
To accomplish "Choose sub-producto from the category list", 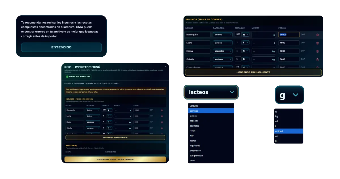I will [x=211, y=156].
